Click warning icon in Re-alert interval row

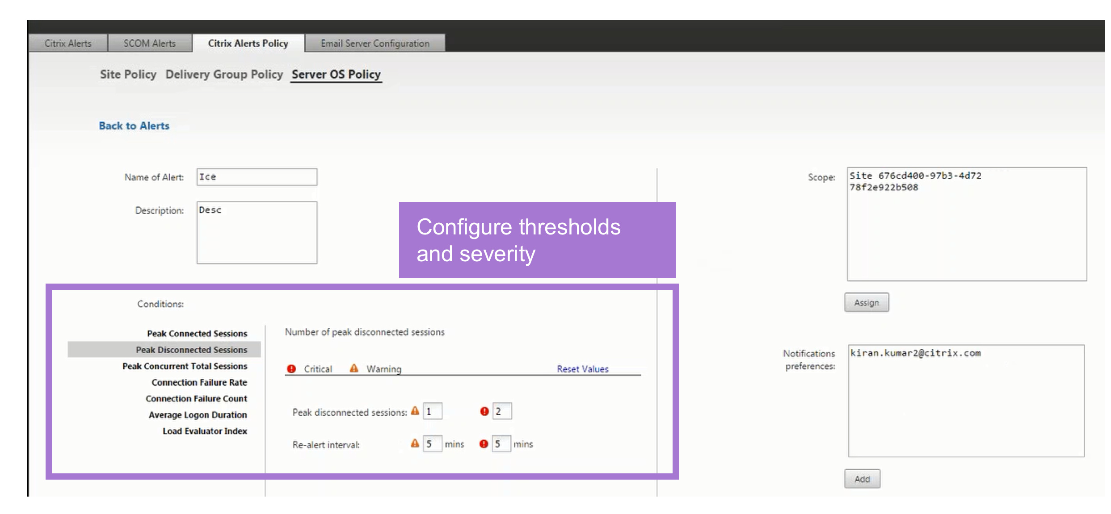pos(415,443)
